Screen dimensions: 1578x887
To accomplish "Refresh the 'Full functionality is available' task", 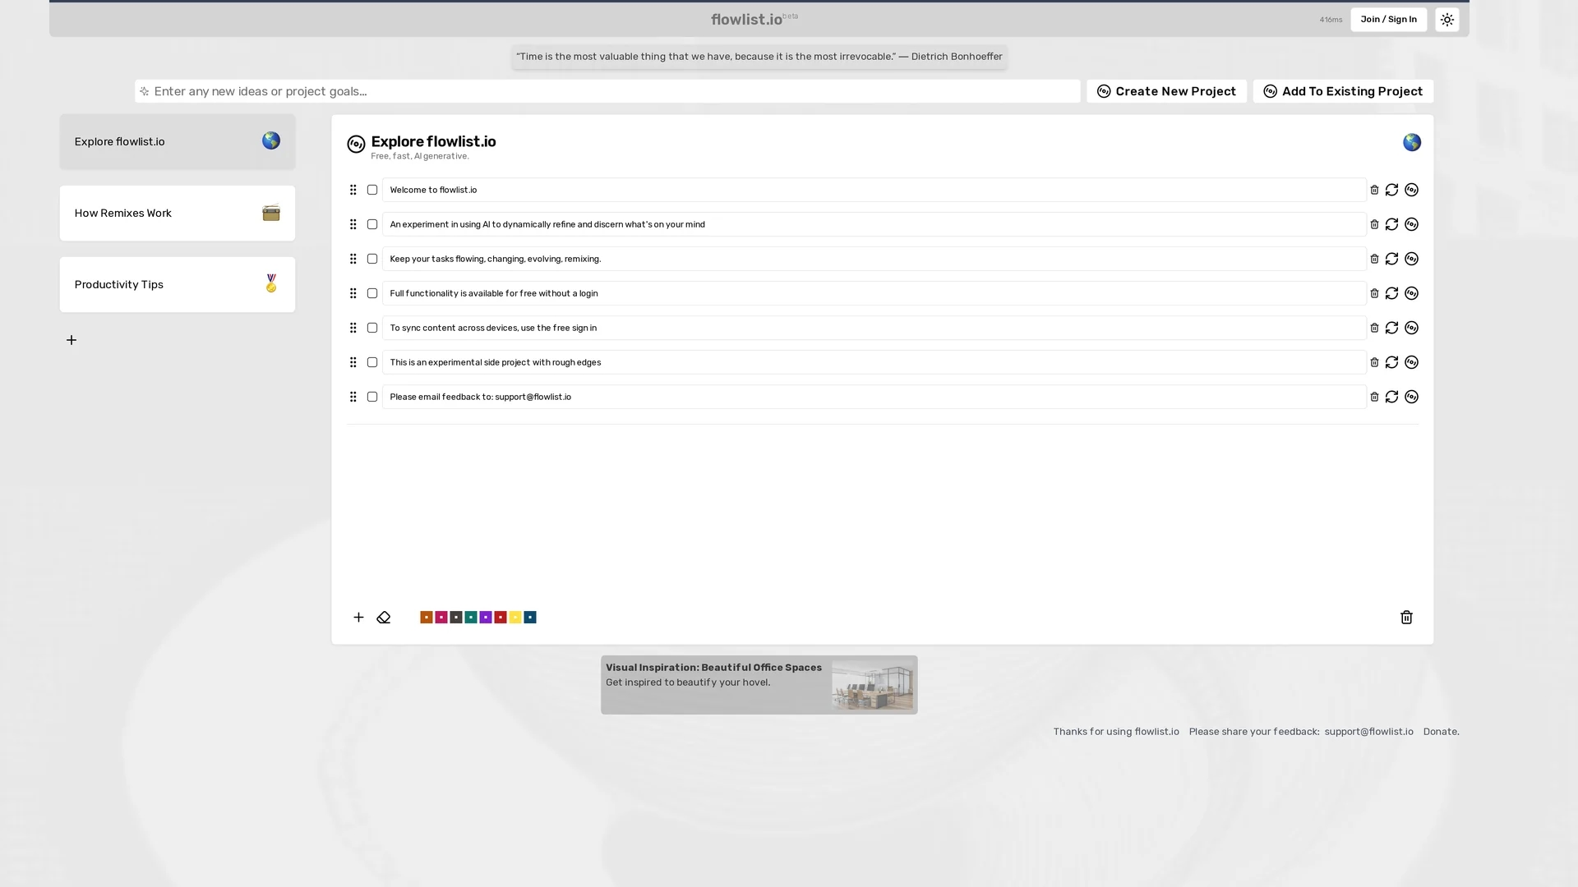I will click(x=1391, y=293).
